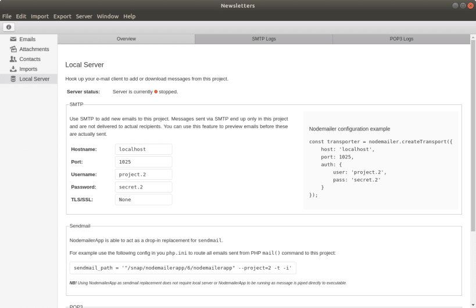Switch to the SMTP Logs tab
Viewport: 476px width, 308px height.
click(x=264, y=39)
